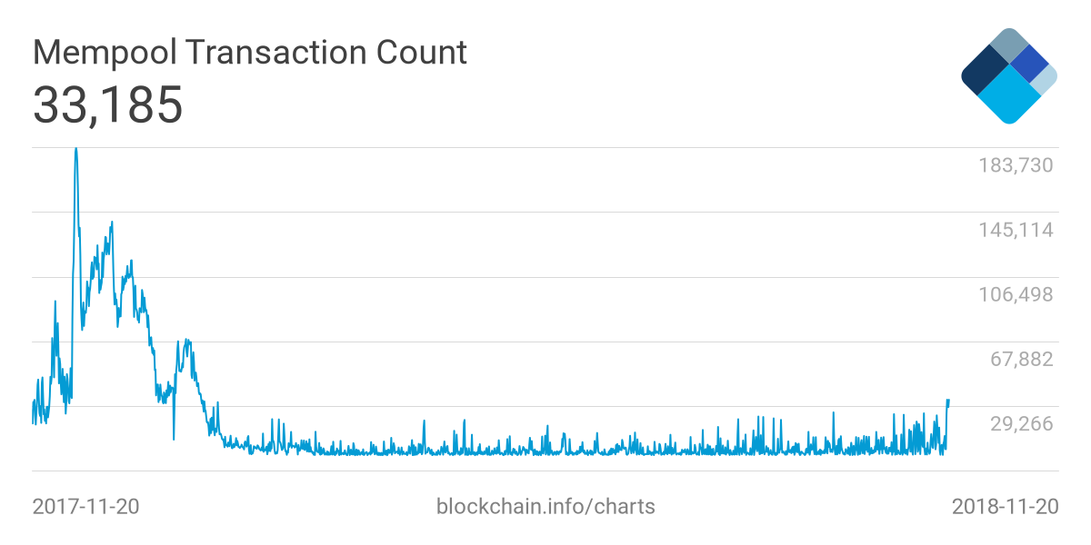Viewport: 1091px width, 545px height.
Task: Select the Mempool Transaction Count title
Action: coord(250,53)
